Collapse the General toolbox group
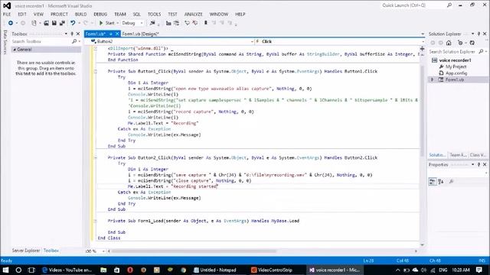490x275 pixels. pos(15,50)
